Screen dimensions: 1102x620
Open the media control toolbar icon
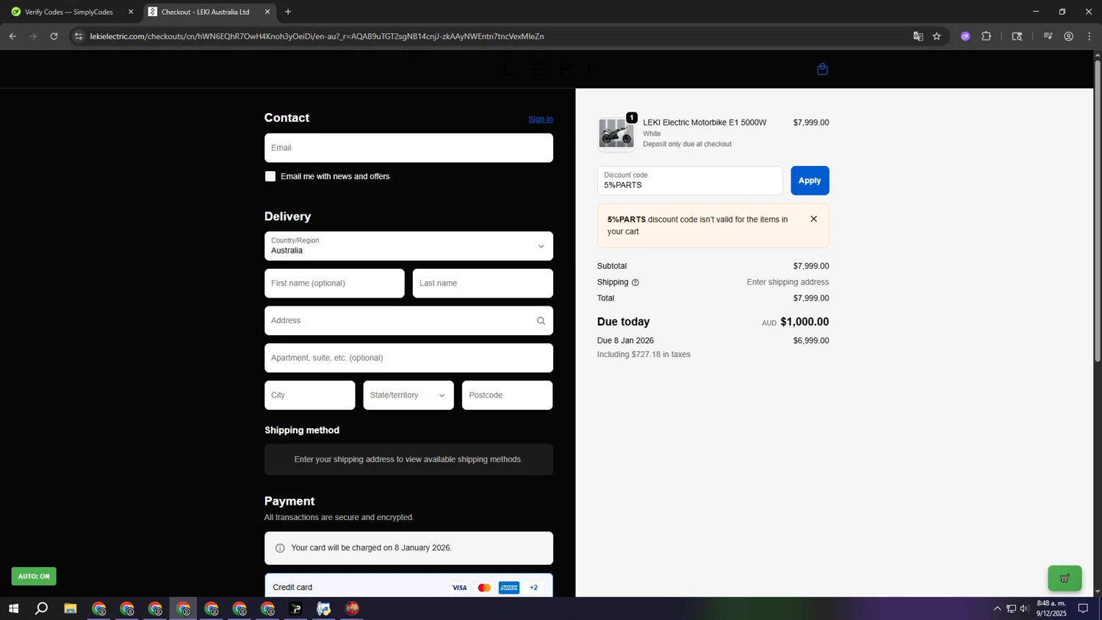tap(1048, 36)
